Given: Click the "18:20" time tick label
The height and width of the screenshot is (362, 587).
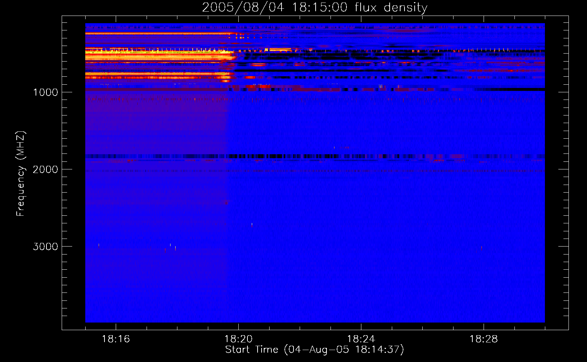Looking at the screenshot, I should pyautogui.click(x=238, y=339).
